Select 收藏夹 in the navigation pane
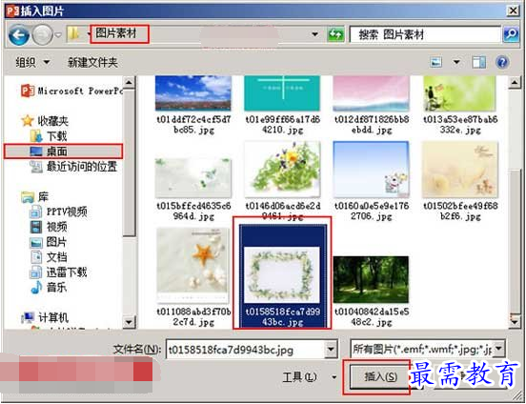 52,121
